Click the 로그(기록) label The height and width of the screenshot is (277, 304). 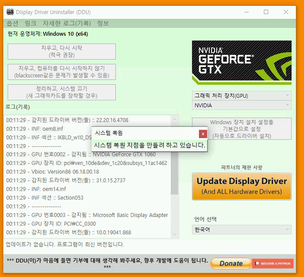coord(18,107)
